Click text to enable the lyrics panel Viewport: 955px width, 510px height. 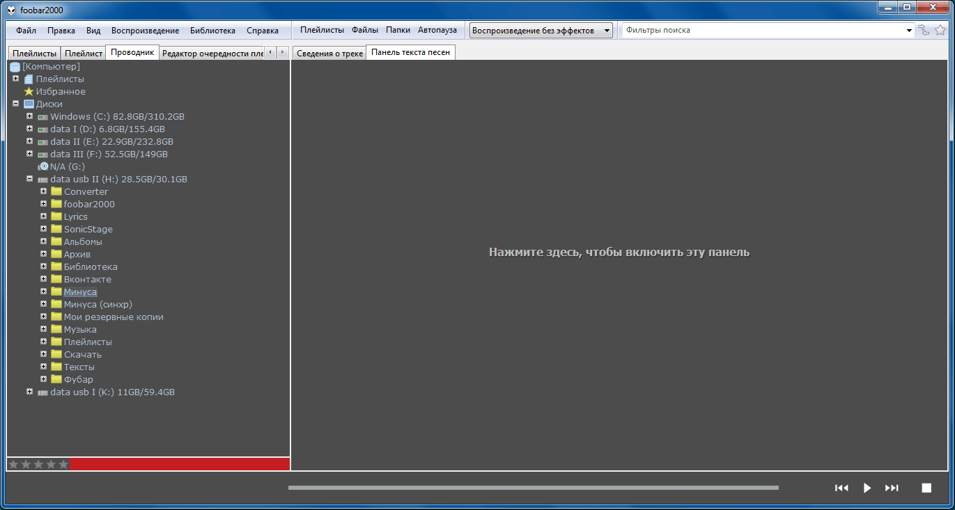[x=619, y=253]
